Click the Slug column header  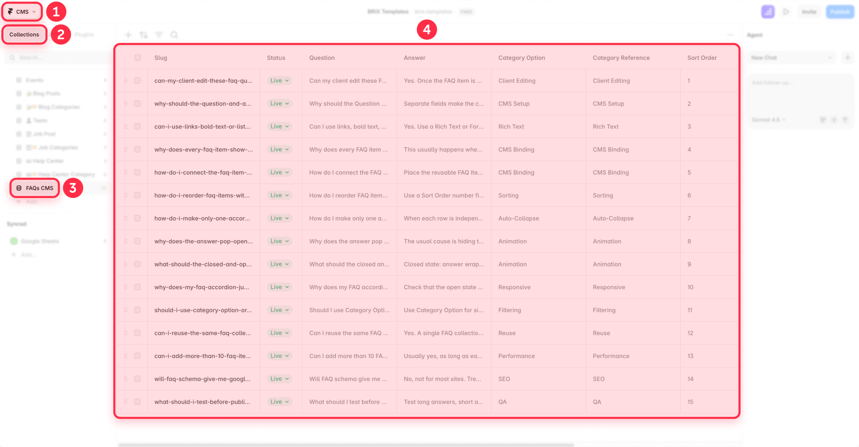[x=161, y=58]
